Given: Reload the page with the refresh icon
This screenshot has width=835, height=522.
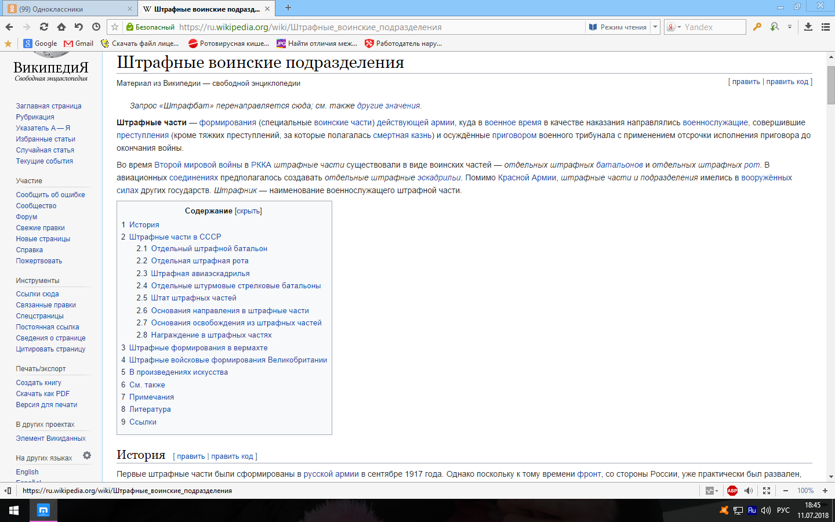Looking at the screenshot, I should pos(44,27).
